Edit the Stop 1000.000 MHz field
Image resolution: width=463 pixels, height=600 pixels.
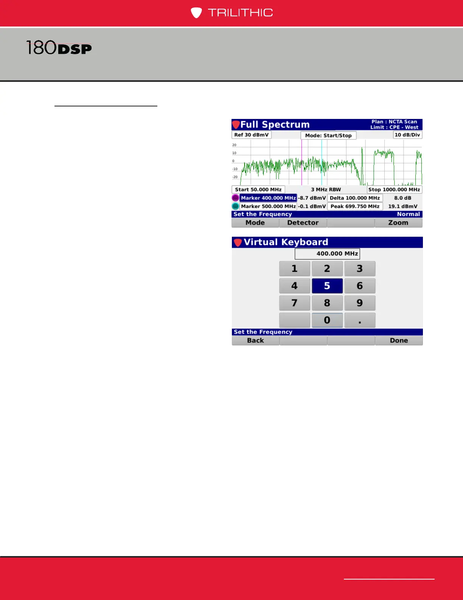pyautogui.click(x=394, y=189)
